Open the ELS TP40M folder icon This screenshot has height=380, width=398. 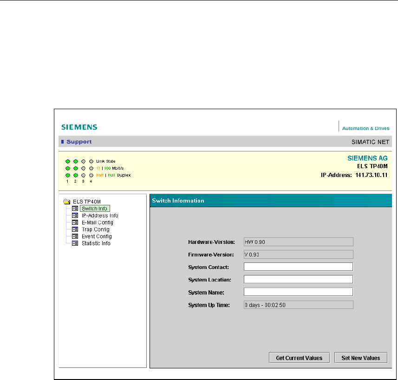pos(67,202)
